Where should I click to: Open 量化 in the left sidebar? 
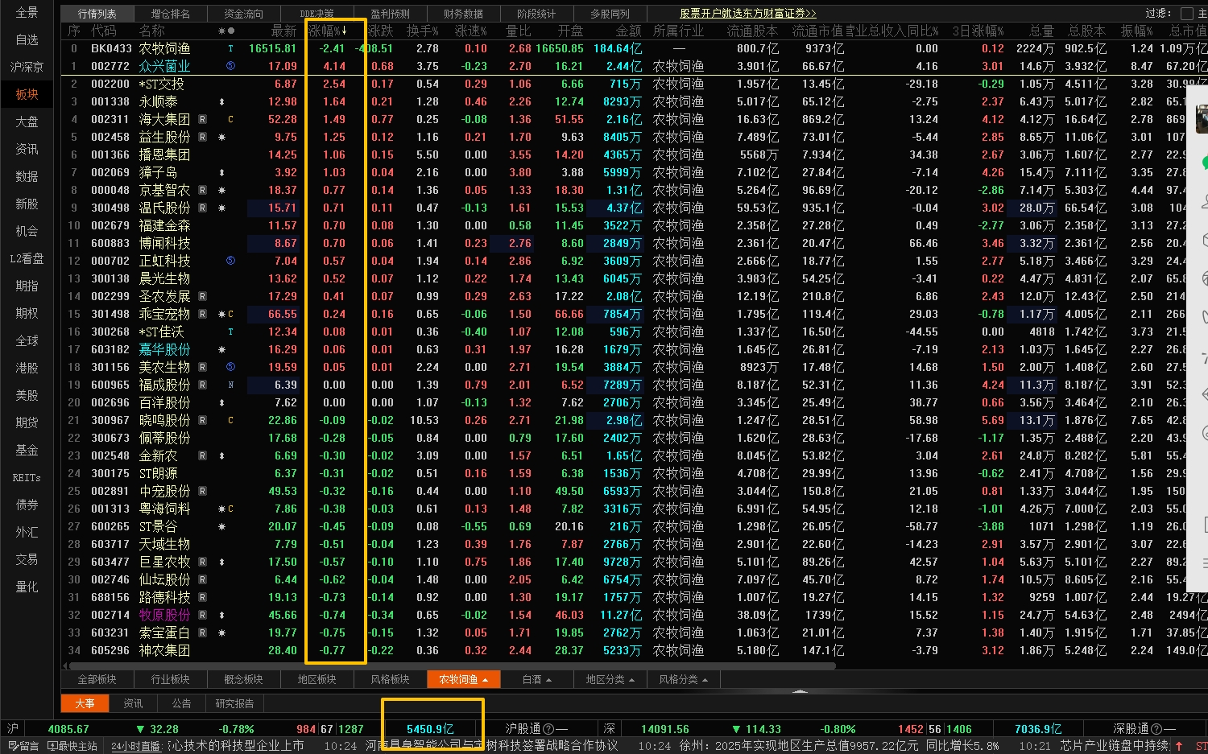(27, 587)
